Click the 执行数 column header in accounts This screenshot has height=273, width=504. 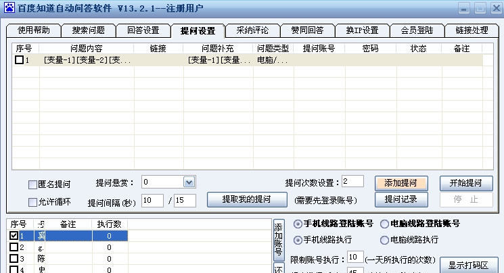click(110, 224)
